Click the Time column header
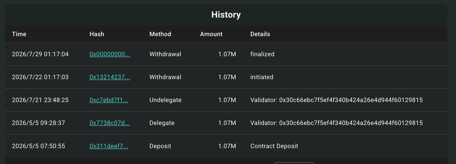456x164 pixels. (19, 34)
